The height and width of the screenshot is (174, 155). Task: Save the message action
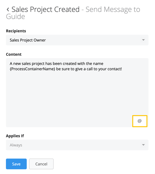(16, 164)
